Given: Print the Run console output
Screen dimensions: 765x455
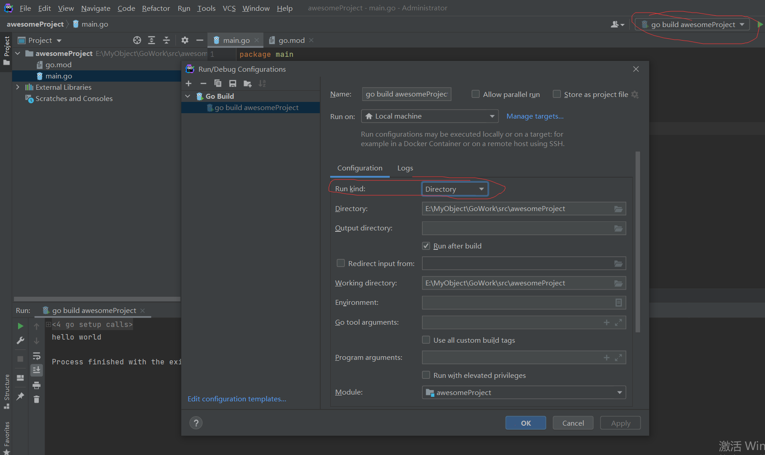Looking at the screenshot, I should tap(37, 385).
